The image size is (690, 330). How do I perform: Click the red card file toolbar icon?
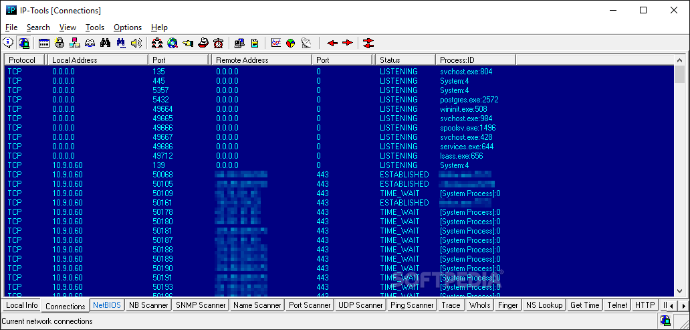click(203, 43)
